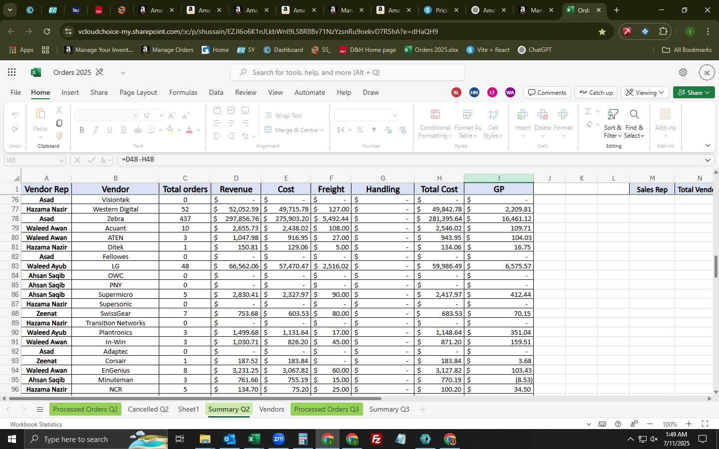This screenshot has width=719, height=449.
Task: Open the Formulas ribbon tab
Action: point(183,92)
